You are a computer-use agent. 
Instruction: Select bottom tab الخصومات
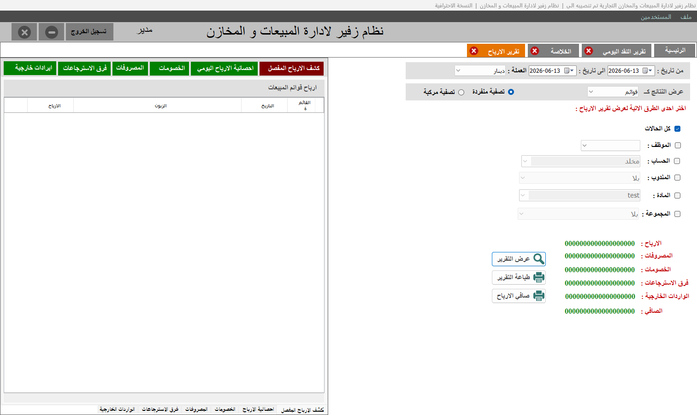225,409
